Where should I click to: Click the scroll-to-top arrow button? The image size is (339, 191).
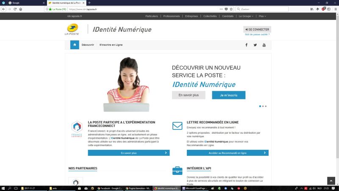(331, 181)
